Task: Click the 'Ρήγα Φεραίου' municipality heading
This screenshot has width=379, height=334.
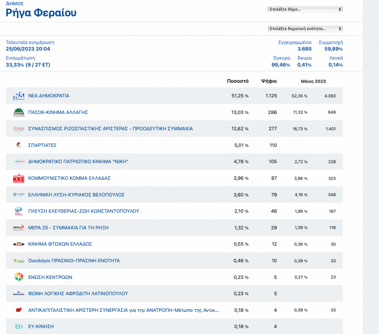Action: [x=41, y=13]
